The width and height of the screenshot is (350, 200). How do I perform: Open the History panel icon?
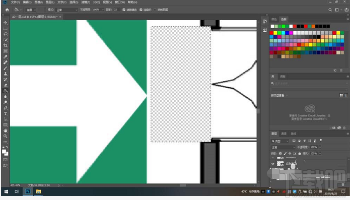coord(265,22)
